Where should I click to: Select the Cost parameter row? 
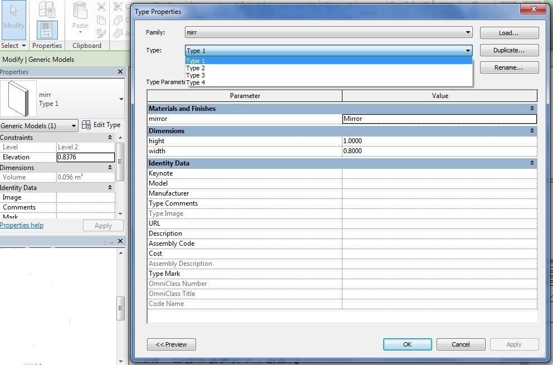coord(342,254)
